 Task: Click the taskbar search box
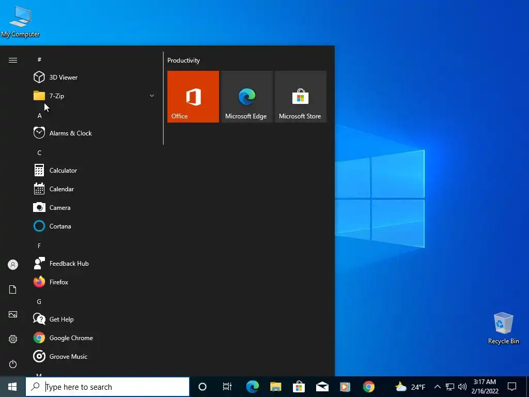(x=107, y=387)
